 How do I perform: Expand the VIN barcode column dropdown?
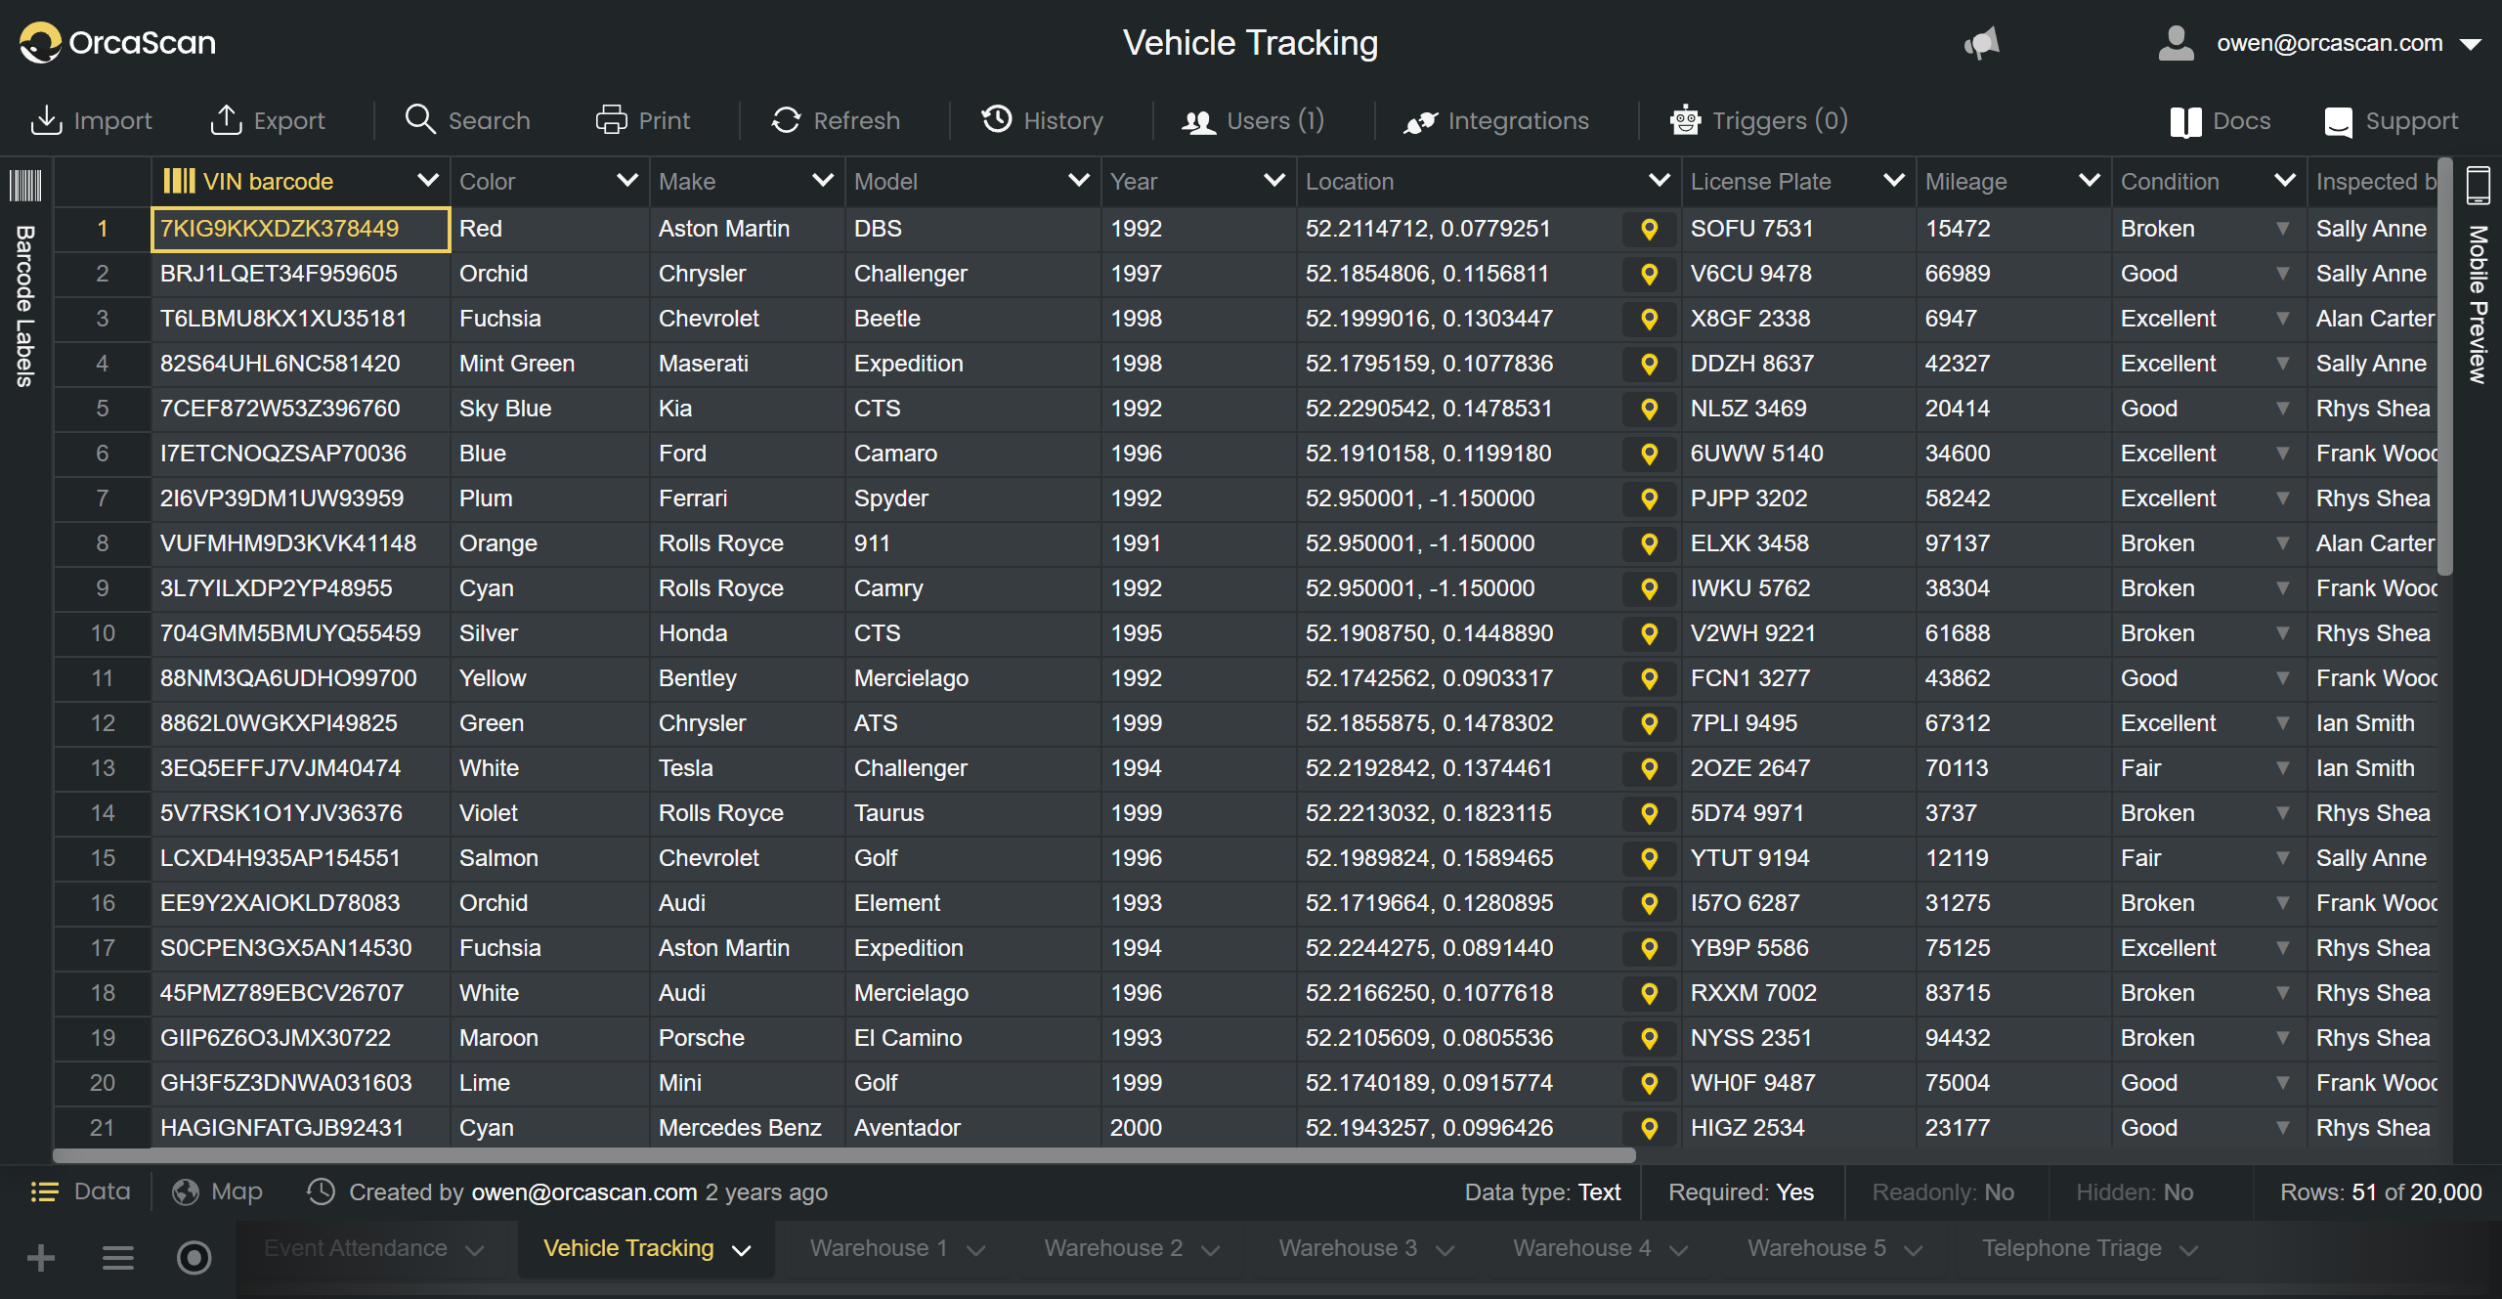click(427, 181)
